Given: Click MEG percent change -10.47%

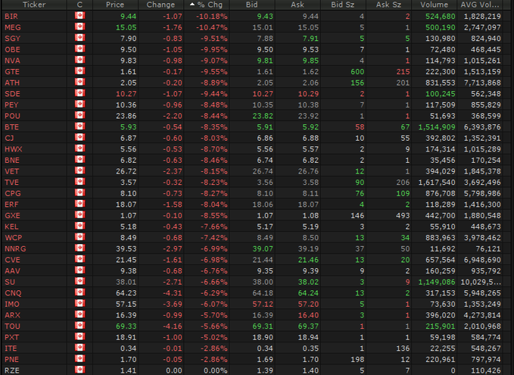Looking at the screenshot, I should pos(212,27).
